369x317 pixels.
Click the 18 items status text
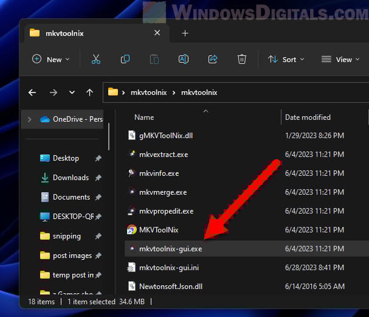click(x=41, y=302)
